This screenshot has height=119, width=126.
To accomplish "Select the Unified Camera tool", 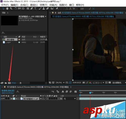I will (19, 9).
